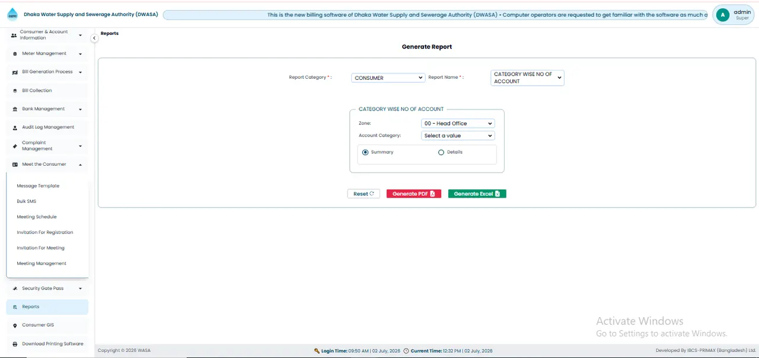759x358 pixels.
Task: Open Download Printing Software label
Action: (53, 344)
